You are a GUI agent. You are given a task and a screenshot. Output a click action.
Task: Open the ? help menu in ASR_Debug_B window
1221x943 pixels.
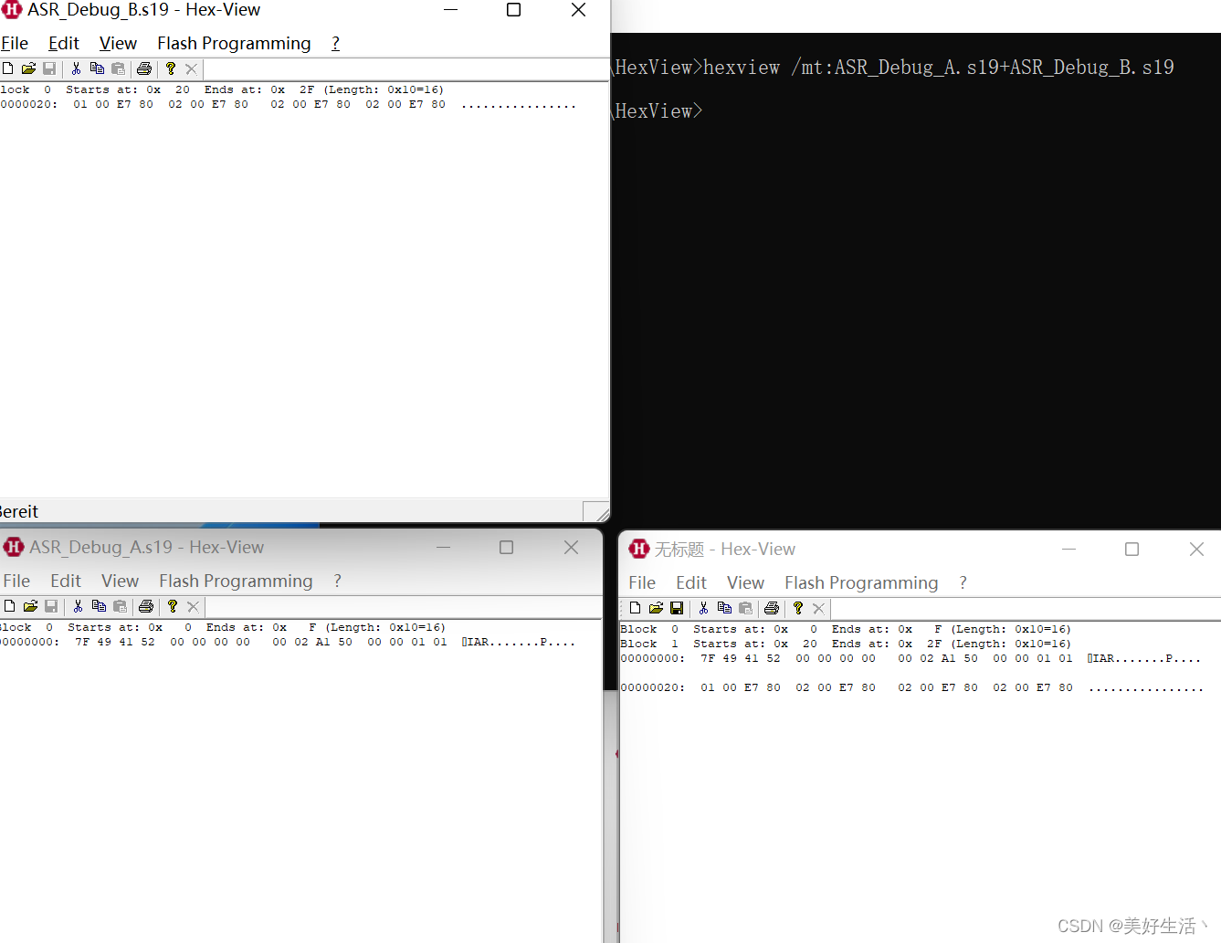[x=335, y=43]
